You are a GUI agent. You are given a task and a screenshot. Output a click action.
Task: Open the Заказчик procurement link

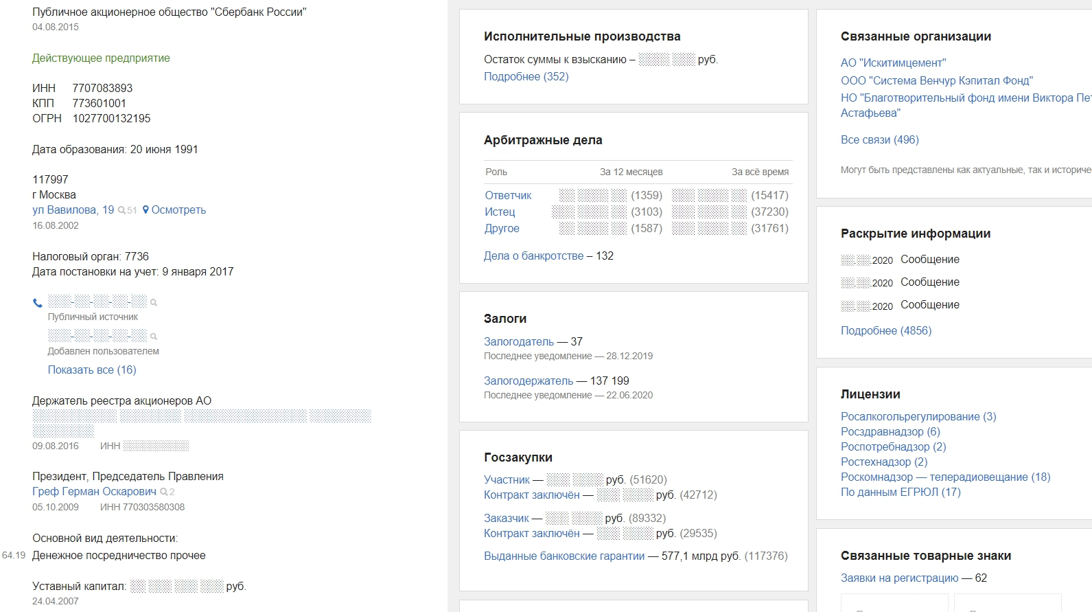pos(507,518)
